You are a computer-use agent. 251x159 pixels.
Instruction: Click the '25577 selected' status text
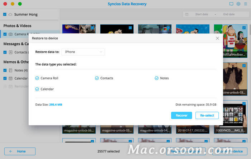109,151
